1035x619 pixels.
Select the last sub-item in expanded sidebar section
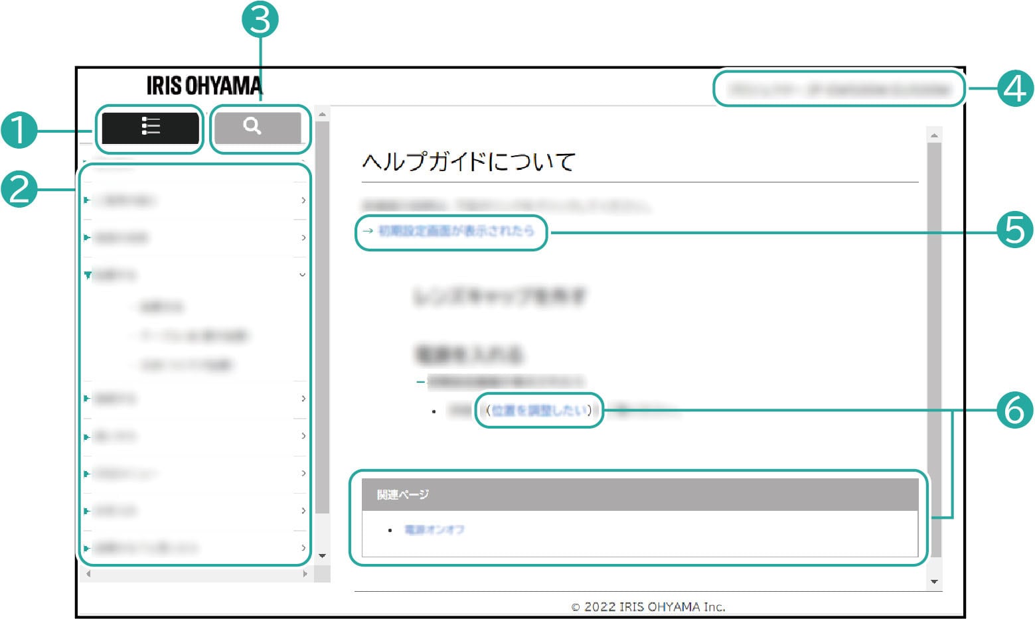click(x=186, y=365)
